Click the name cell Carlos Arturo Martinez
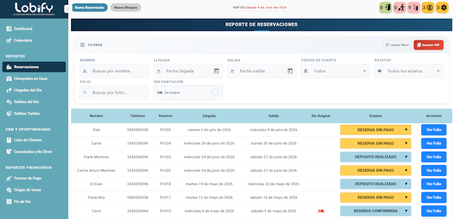Viewport: 456px width, 219px height. [96, 170]
